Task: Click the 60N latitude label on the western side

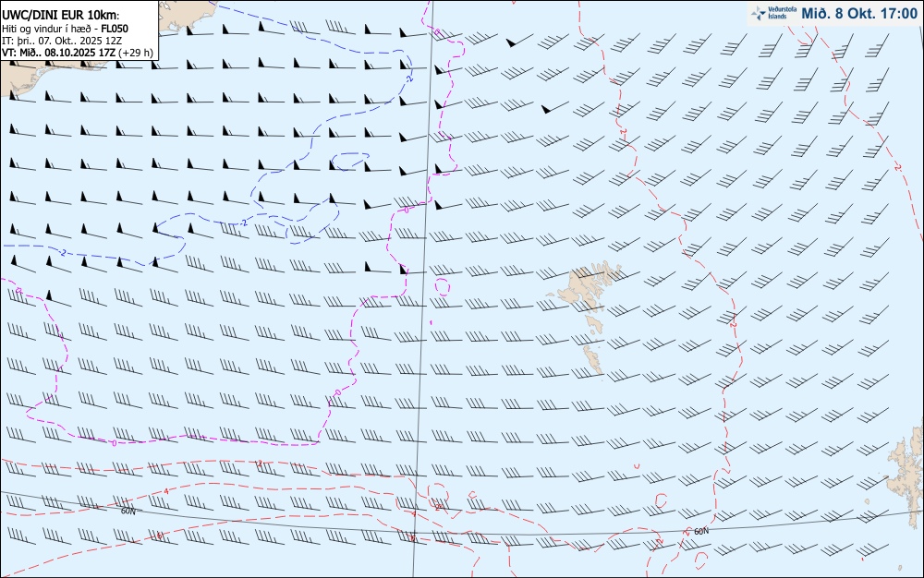Action: coord(128,512)
